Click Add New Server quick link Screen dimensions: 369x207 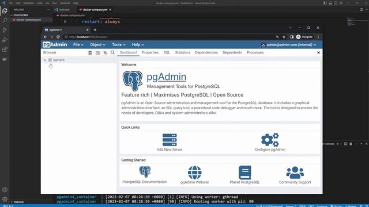tap(170, 142)
